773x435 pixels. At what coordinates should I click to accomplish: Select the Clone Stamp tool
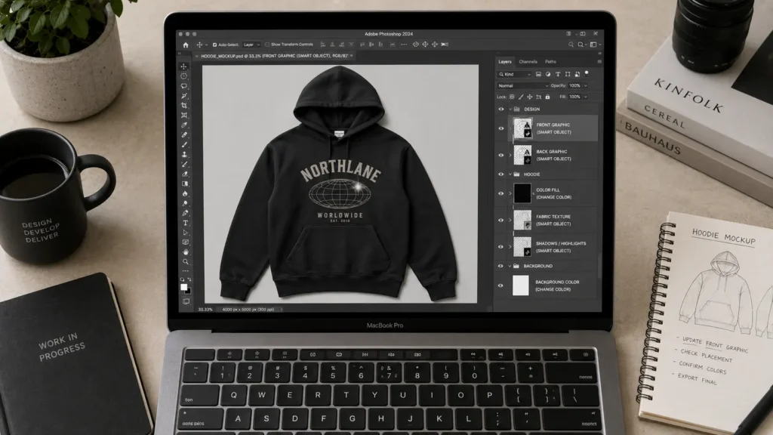[x=184, y=154]
